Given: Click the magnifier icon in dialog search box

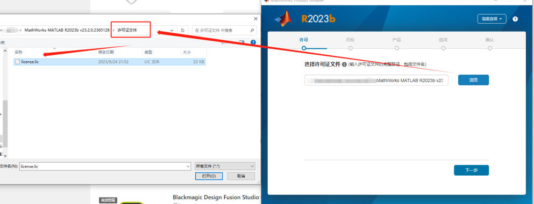Looking at the screenshot, I should click(x=252, y=30).
